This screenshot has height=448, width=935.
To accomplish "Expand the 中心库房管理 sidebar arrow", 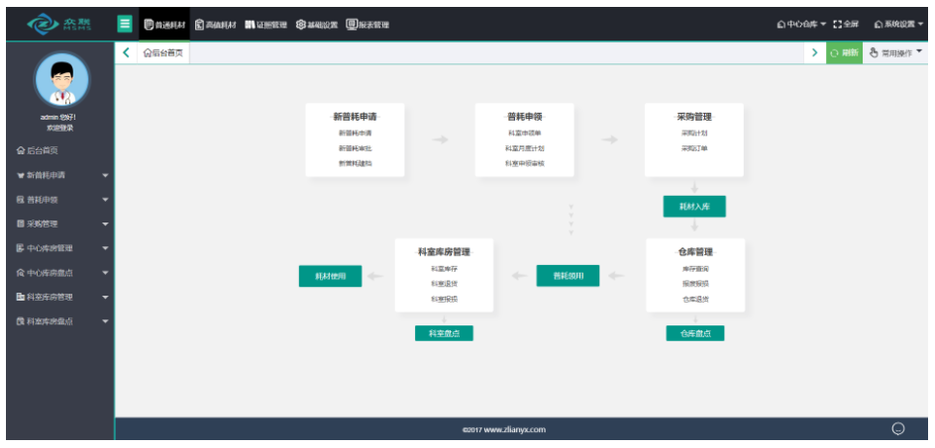I will click(106, 248).
